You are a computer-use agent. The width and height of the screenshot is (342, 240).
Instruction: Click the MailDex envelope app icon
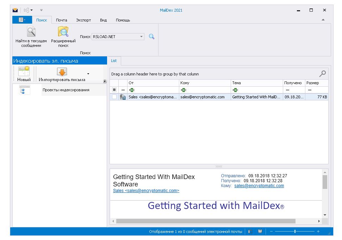click(x=15, y=10)
